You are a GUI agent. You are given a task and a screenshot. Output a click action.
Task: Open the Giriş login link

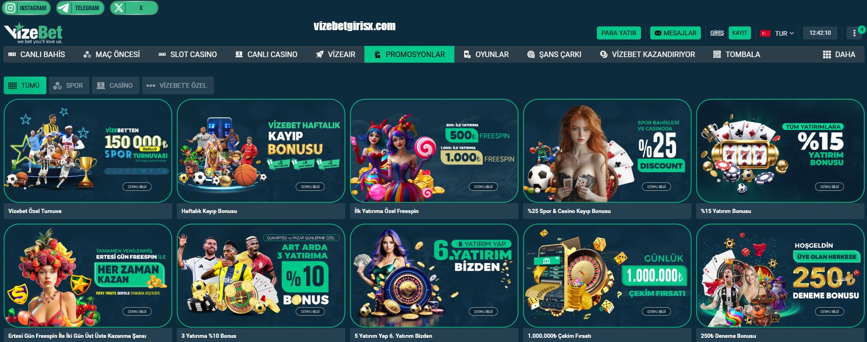[717, 33]
